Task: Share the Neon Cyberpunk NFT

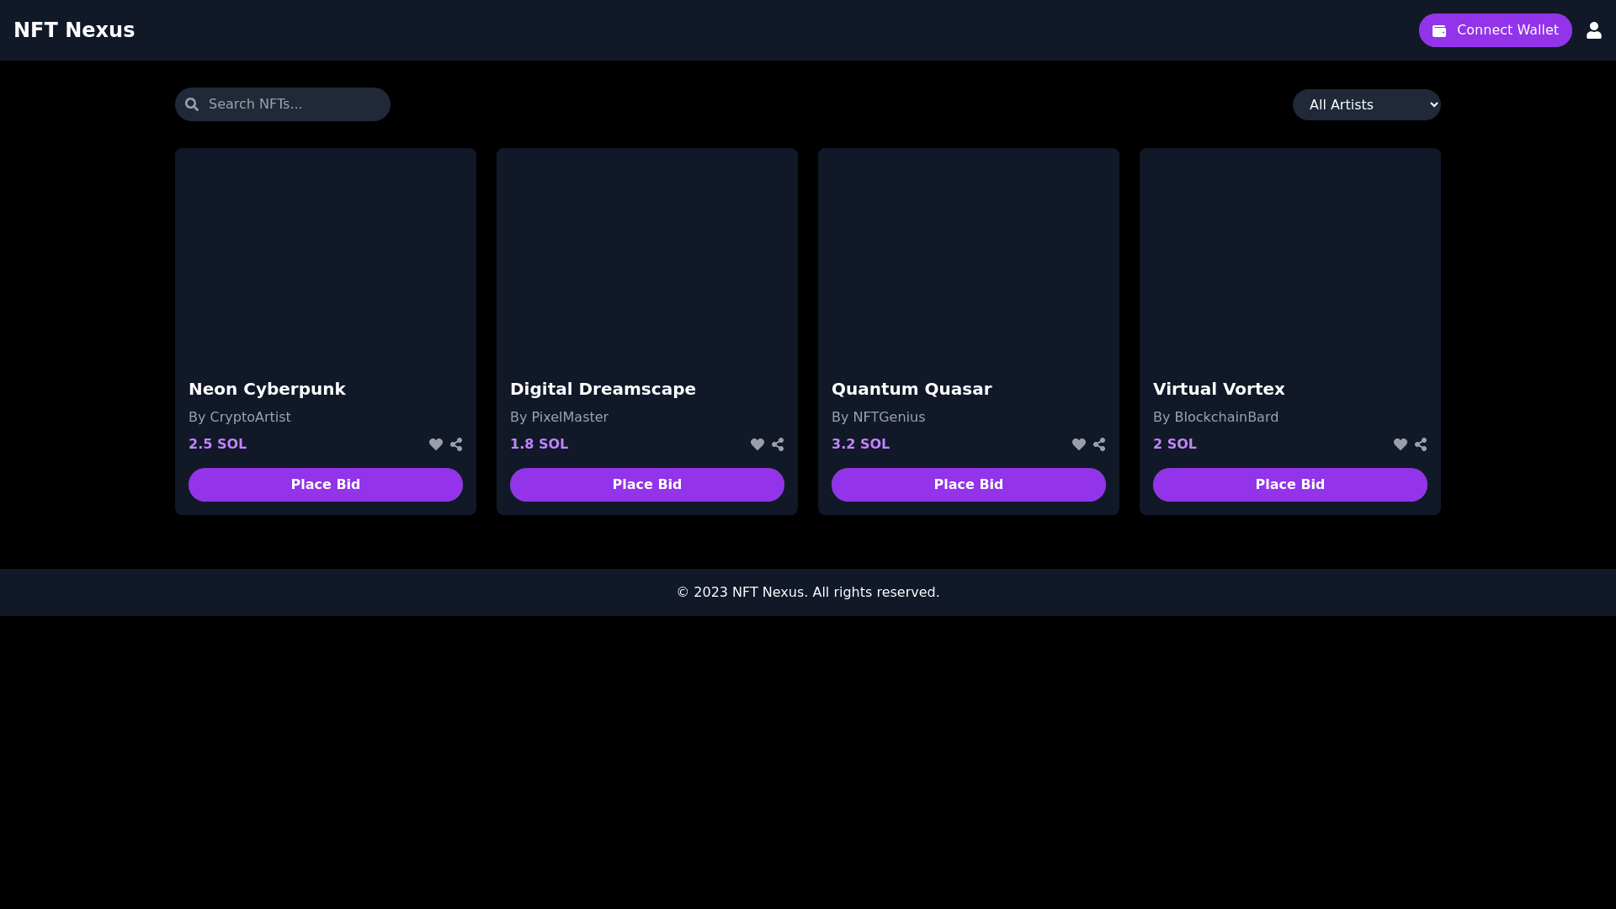Action: pyautogui.click(x=456, y=444)
